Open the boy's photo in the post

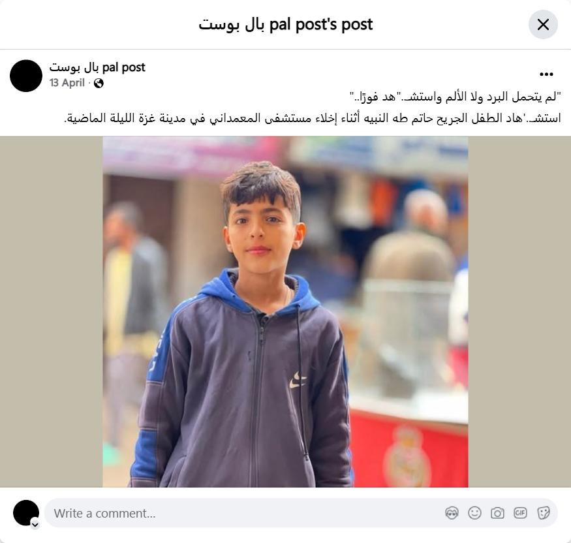285,312
